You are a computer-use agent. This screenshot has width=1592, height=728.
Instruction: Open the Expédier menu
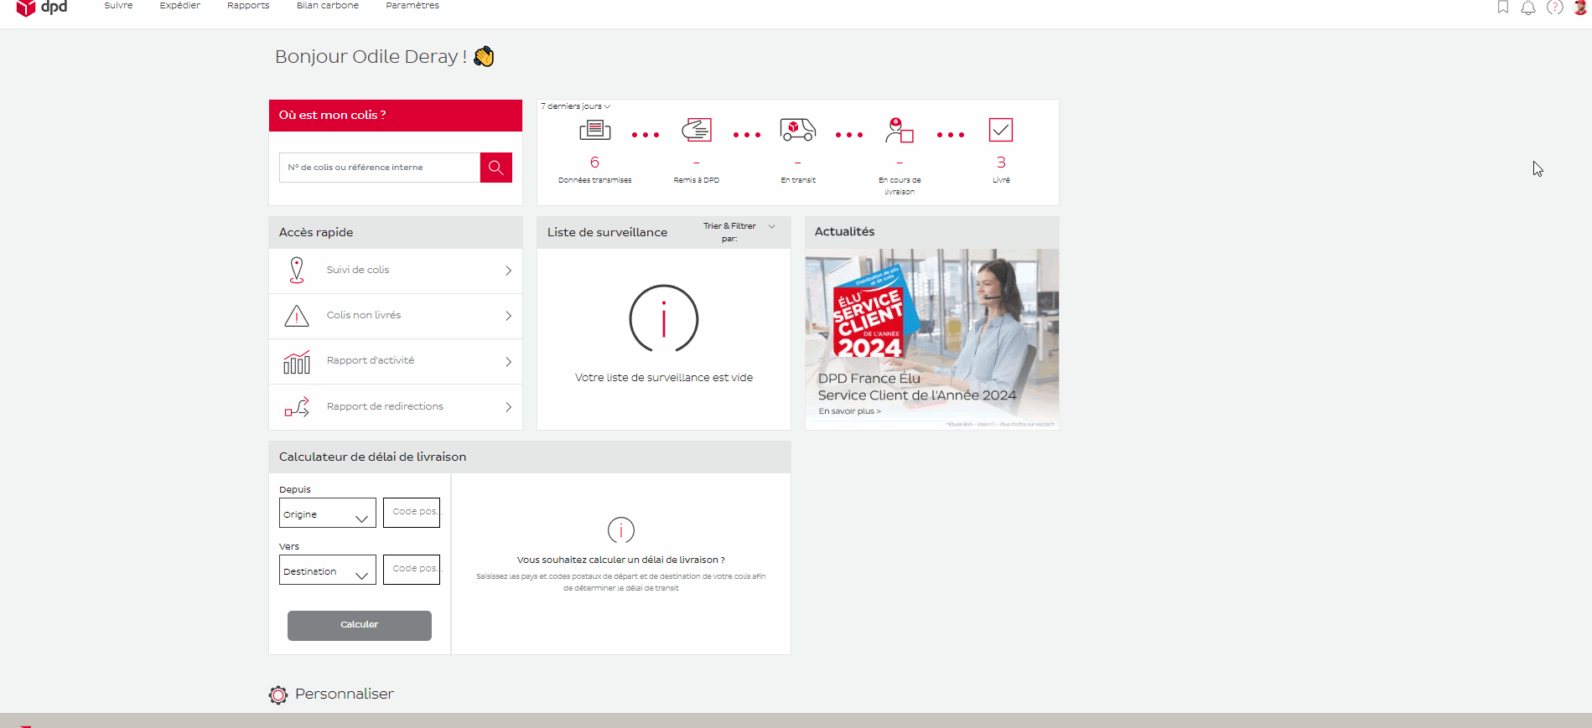180,6
